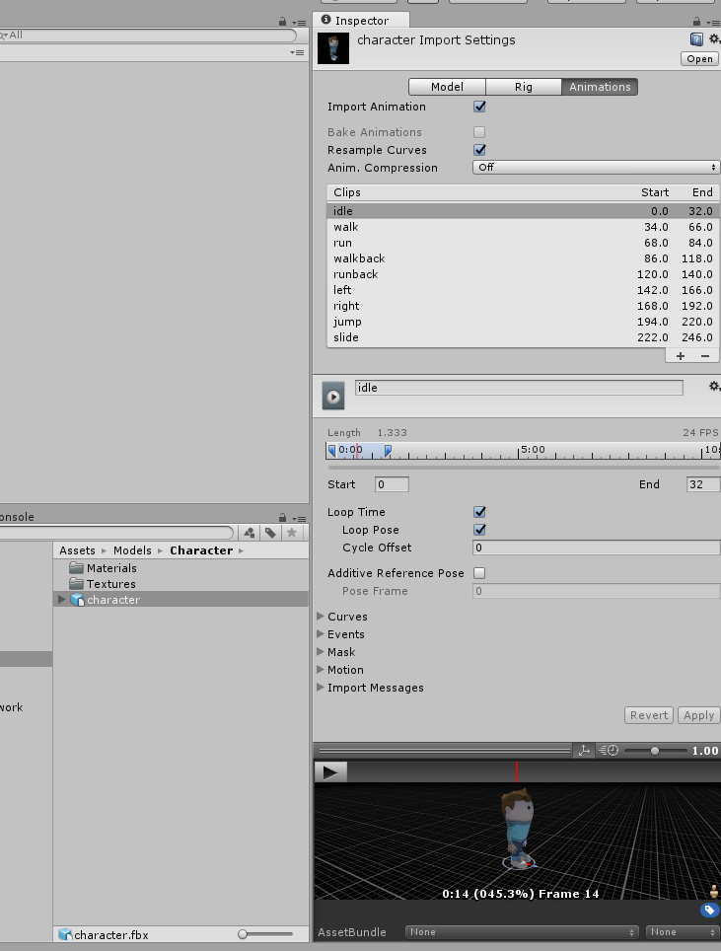Click the clip end marker on timeline
The image size is (721, 951).
click(388, 450)
